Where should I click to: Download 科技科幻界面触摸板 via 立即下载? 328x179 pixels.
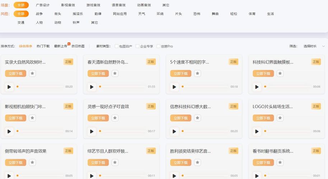pos(263,73)
